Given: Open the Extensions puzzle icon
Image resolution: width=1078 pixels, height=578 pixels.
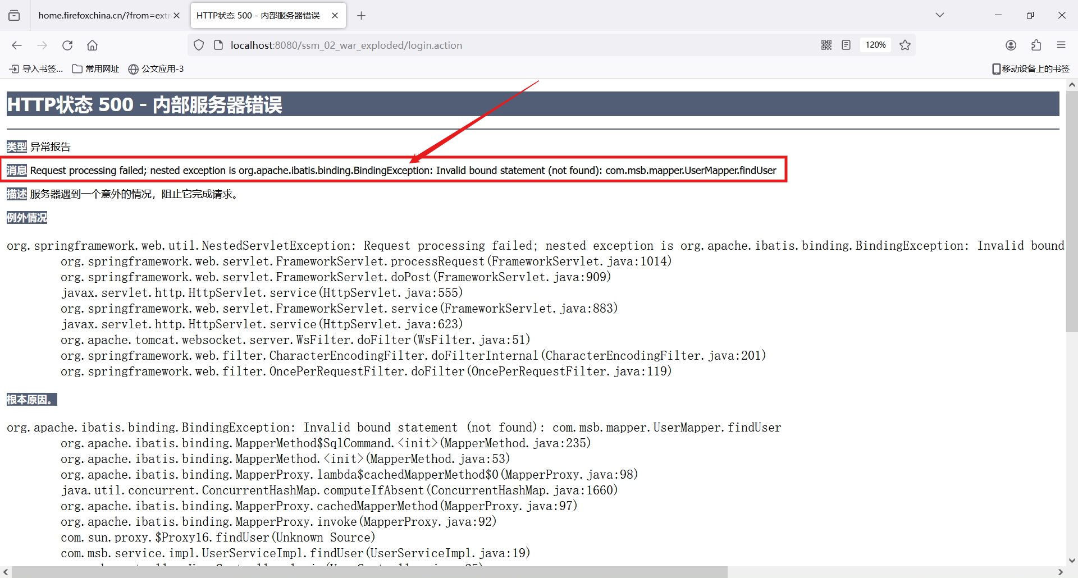Looking at the screenshot, I should click(1036, 45).
